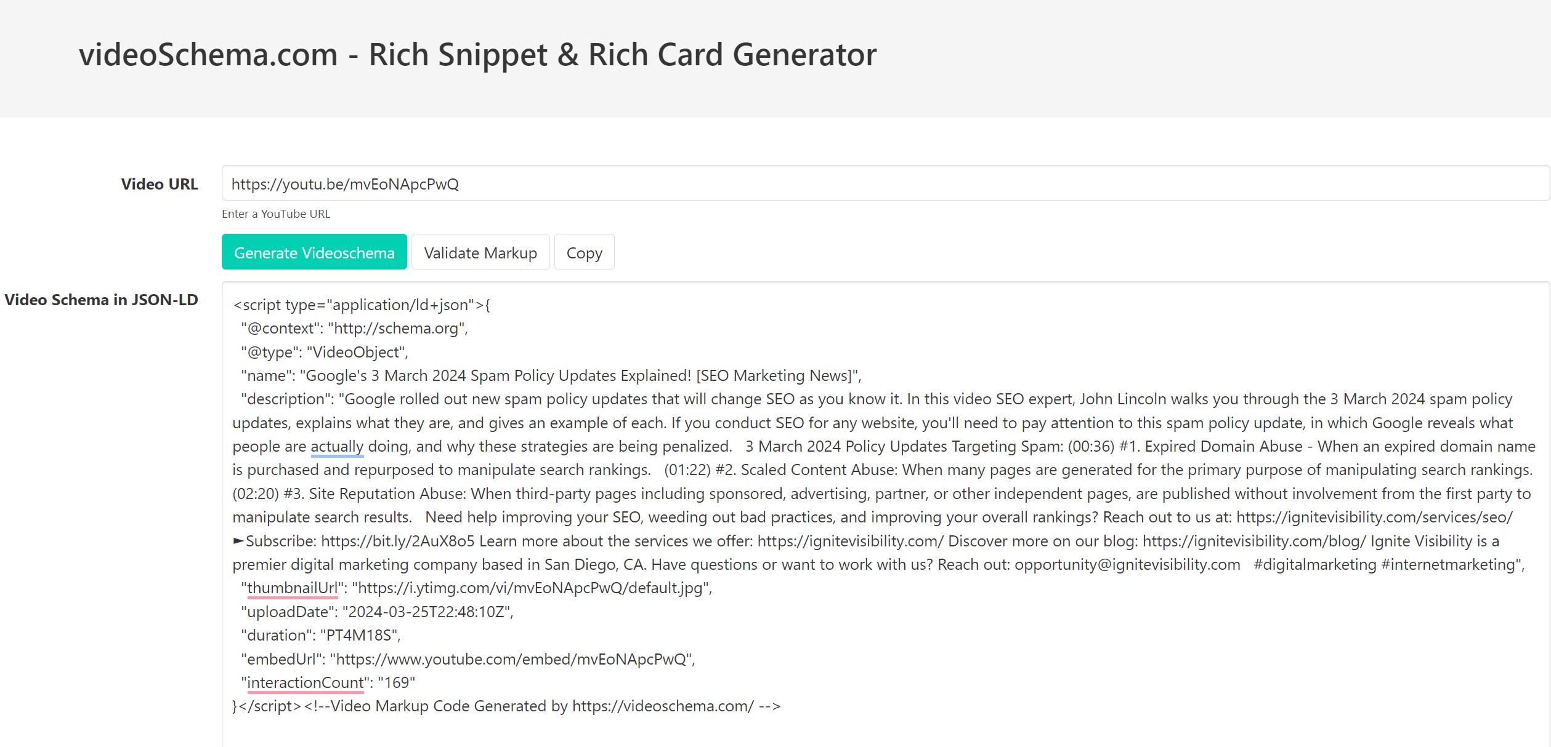This screenshot has height=747, width=1551.
Task: Click the Validate Markup button
Action: click(480, 253)
